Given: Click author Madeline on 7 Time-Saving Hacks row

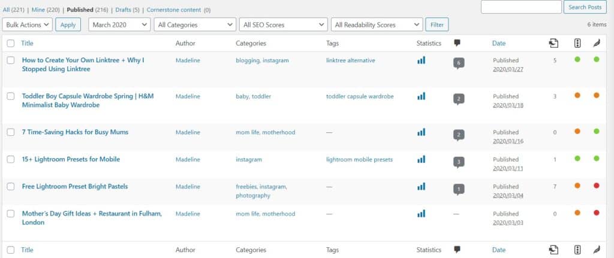Looking at the screenshot, I should [188, 132].
